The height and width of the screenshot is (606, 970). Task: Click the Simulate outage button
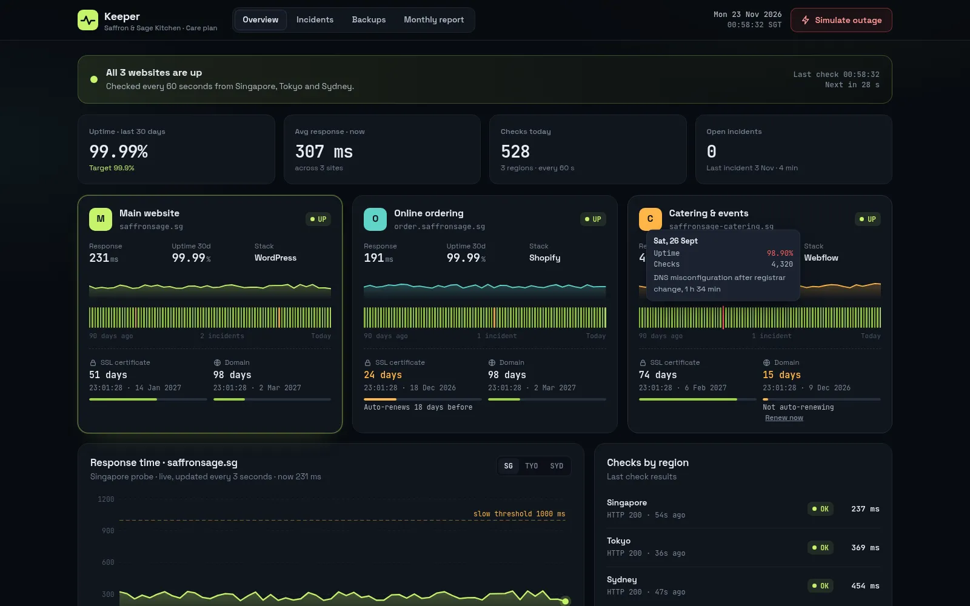(841, 20)
